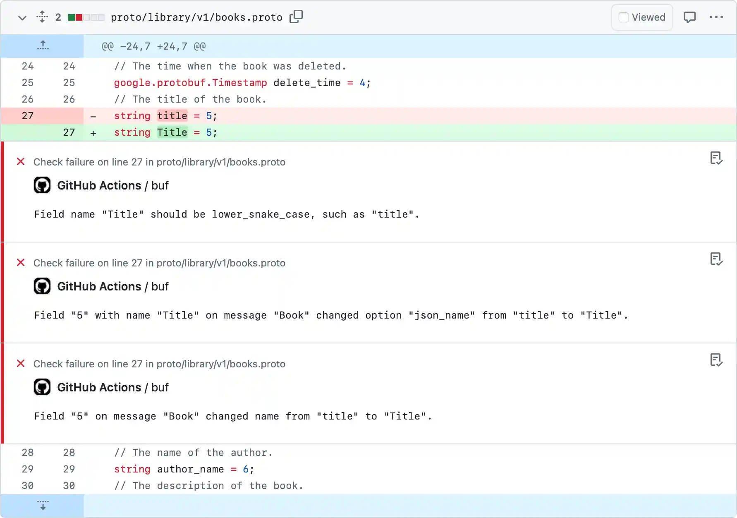Collapse the books.proto diff with the chevron
The image size is (737, 518).
click(22, 18)
